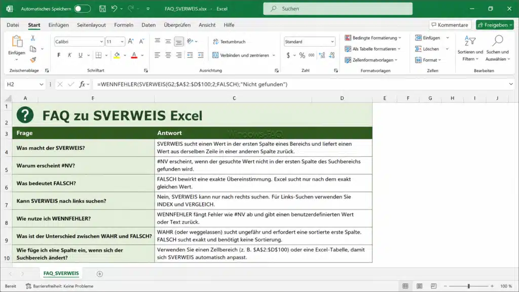Click the Cut scissors icon
The height and width of the screenshot is (292, 519).
coord(33,38)
